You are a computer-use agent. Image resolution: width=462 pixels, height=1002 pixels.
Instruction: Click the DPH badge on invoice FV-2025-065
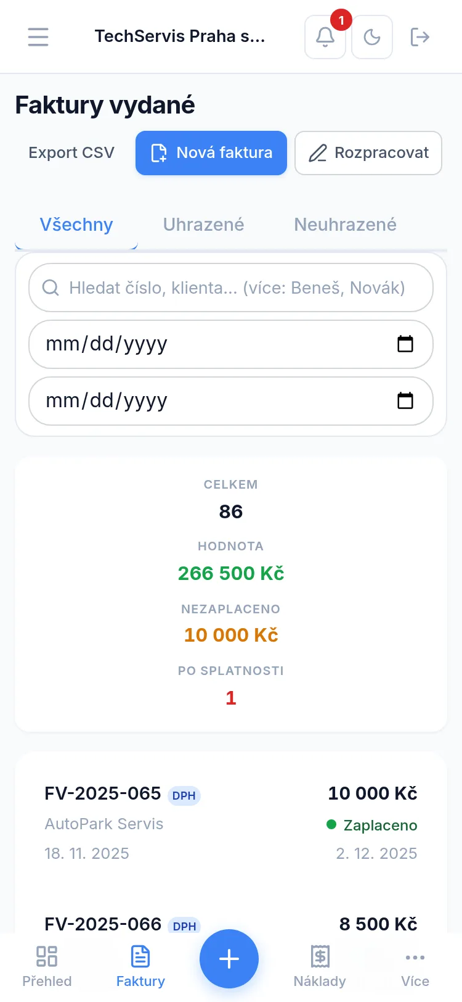184,796
